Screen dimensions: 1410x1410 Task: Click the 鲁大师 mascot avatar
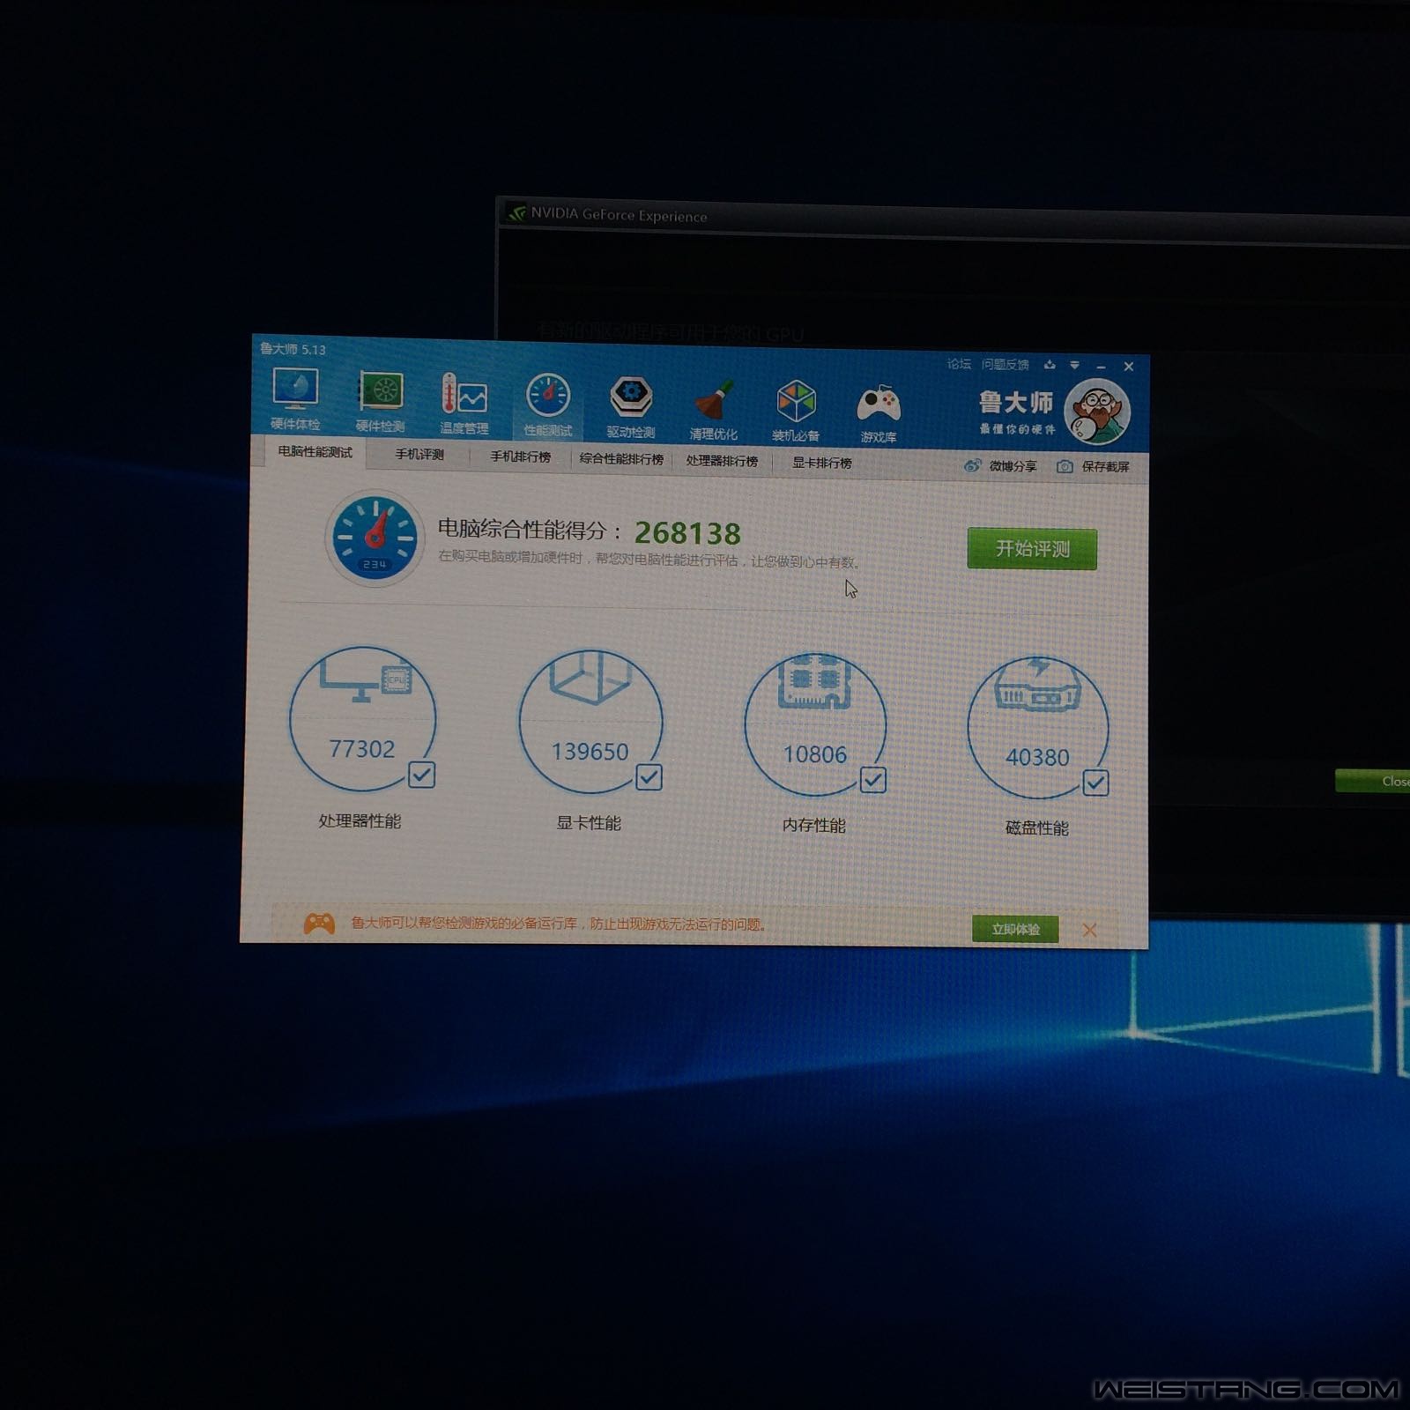[x=1096, y=412]
